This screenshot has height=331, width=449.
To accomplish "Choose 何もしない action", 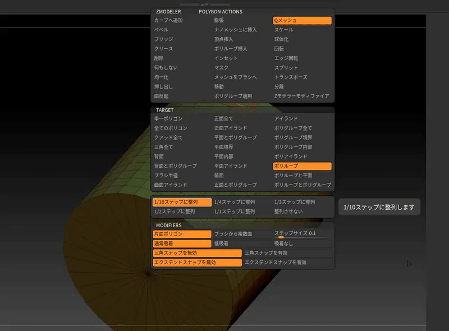I will click(x=166, y=67).
